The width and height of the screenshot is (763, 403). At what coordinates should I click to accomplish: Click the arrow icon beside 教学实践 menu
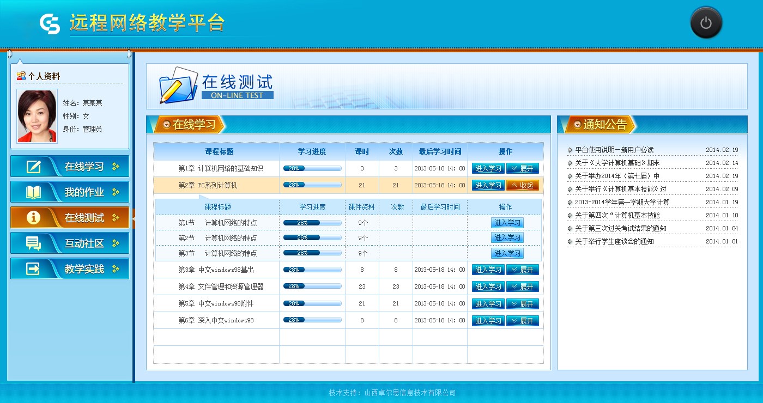point(34,269)
